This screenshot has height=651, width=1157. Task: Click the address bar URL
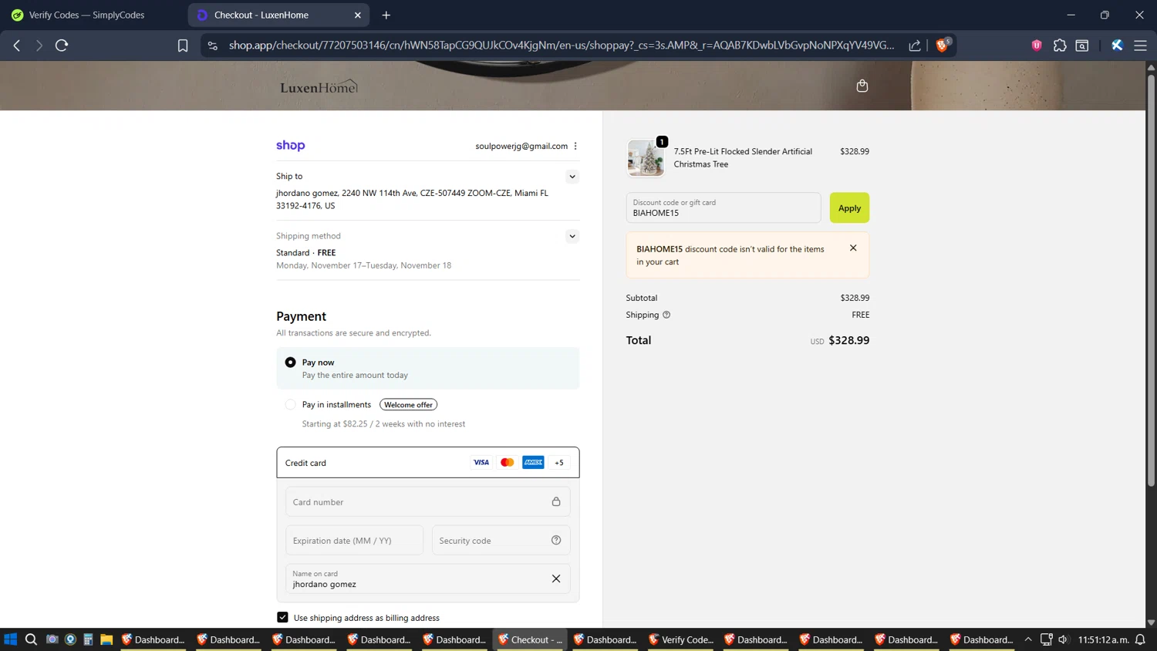click(x=562, y=46)
